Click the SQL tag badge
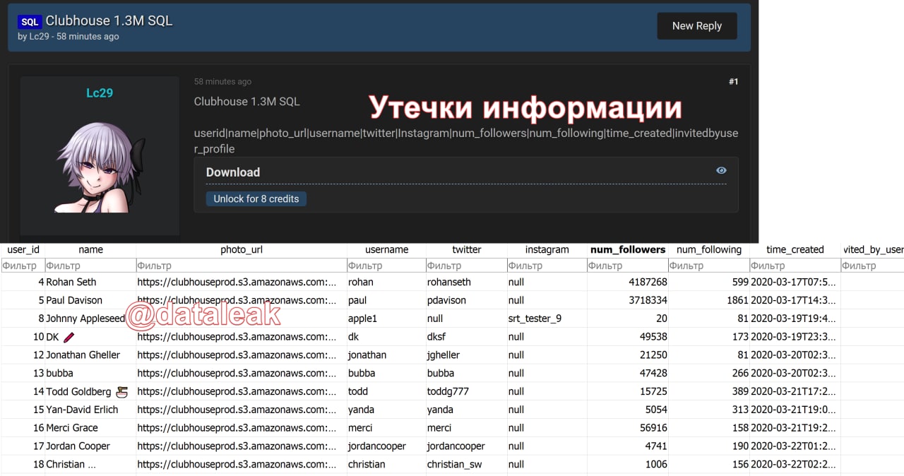Screen dimensions: 904x476 (30, 22)
